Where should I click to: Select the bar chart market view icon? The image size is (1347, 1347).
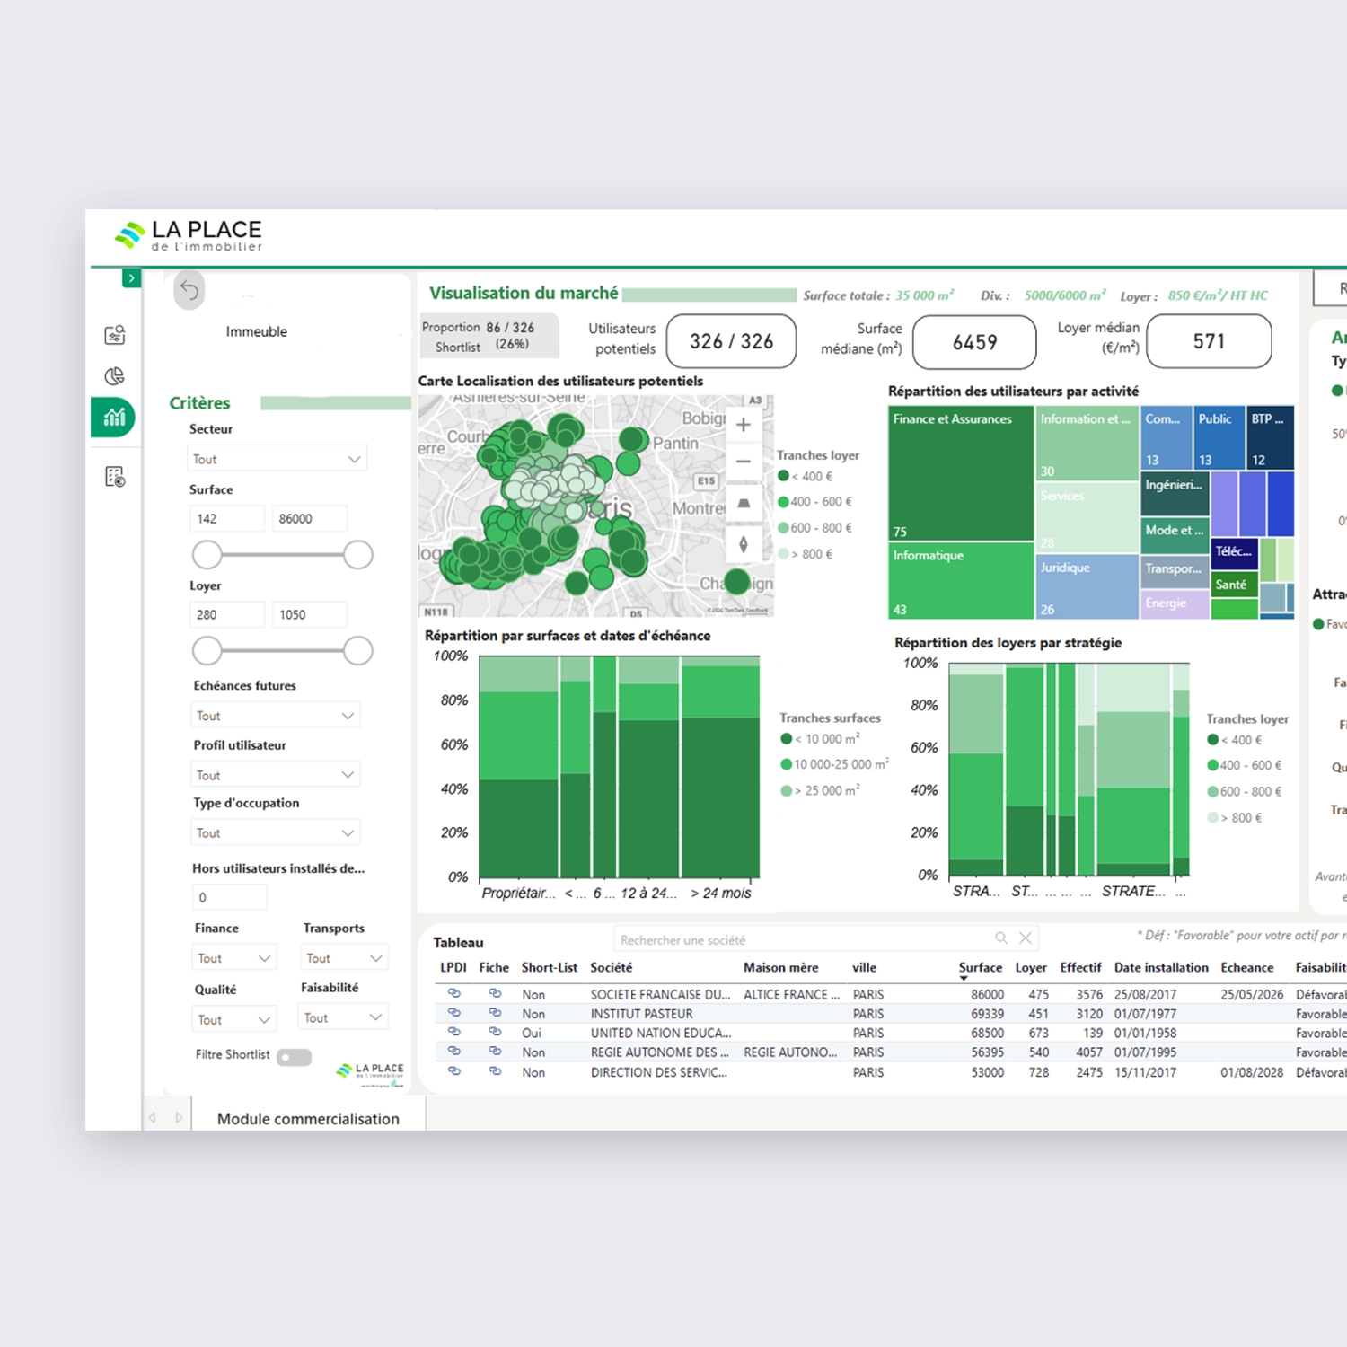[114, 418]
